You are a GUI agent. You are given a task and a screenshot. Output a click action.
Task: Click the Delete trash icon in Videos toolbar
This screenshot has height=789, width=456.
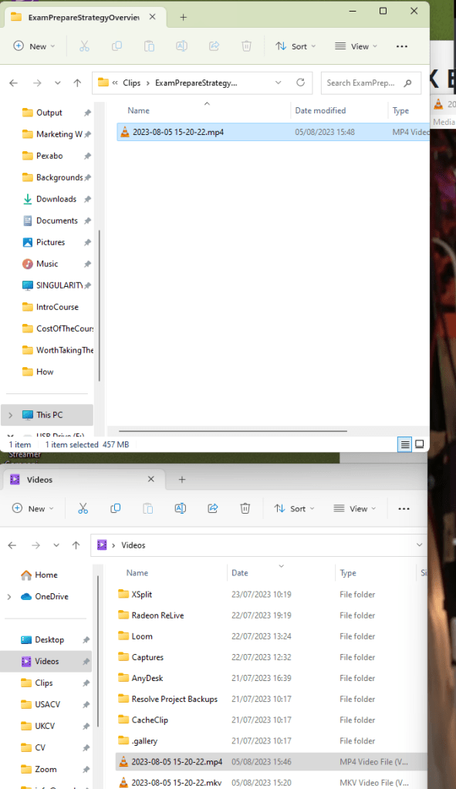(x=245, y=509)
